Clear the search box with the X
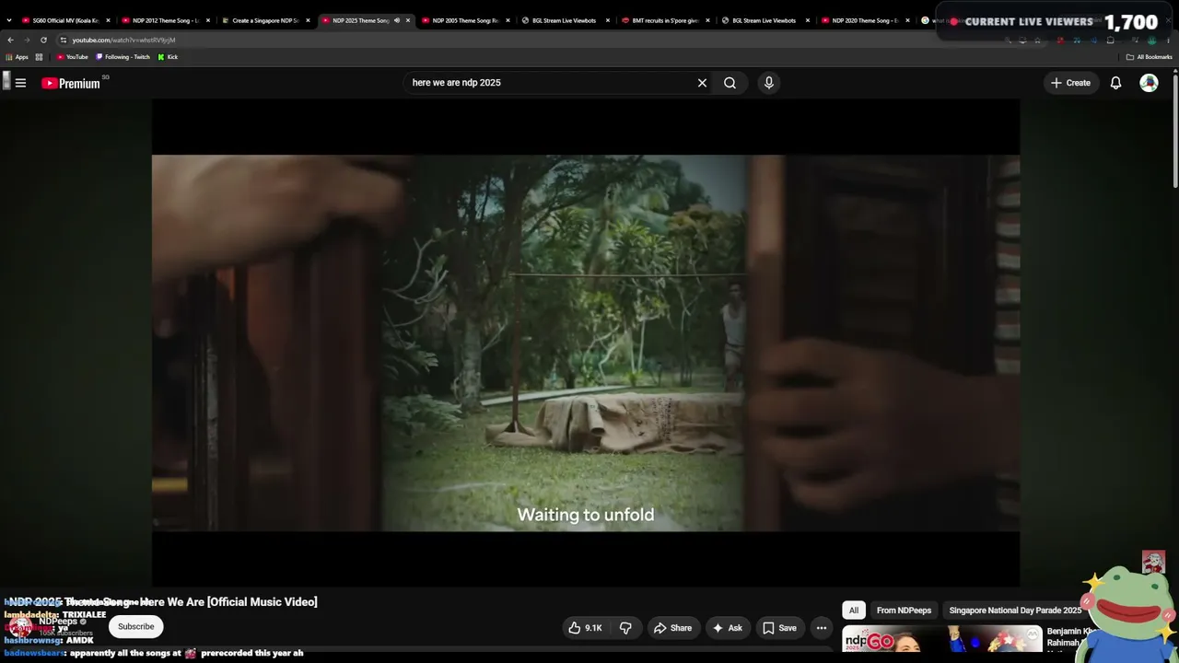1179x663 pixels. tap(702, 83)
